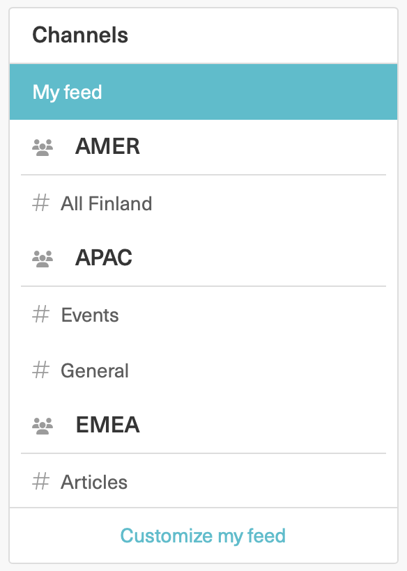This screenshot has height=571, width=407.
Task: Open the General channel
Action: [x=96, y=370]
